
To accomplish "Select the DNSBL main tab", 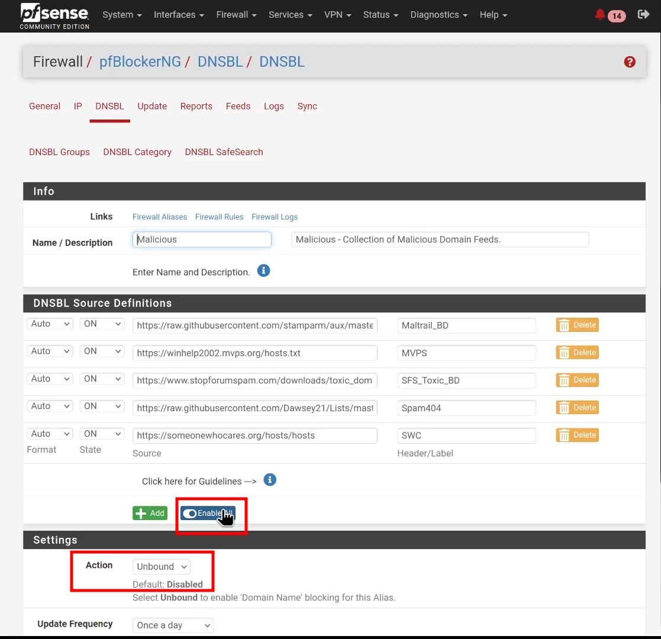I will (109, 106).
